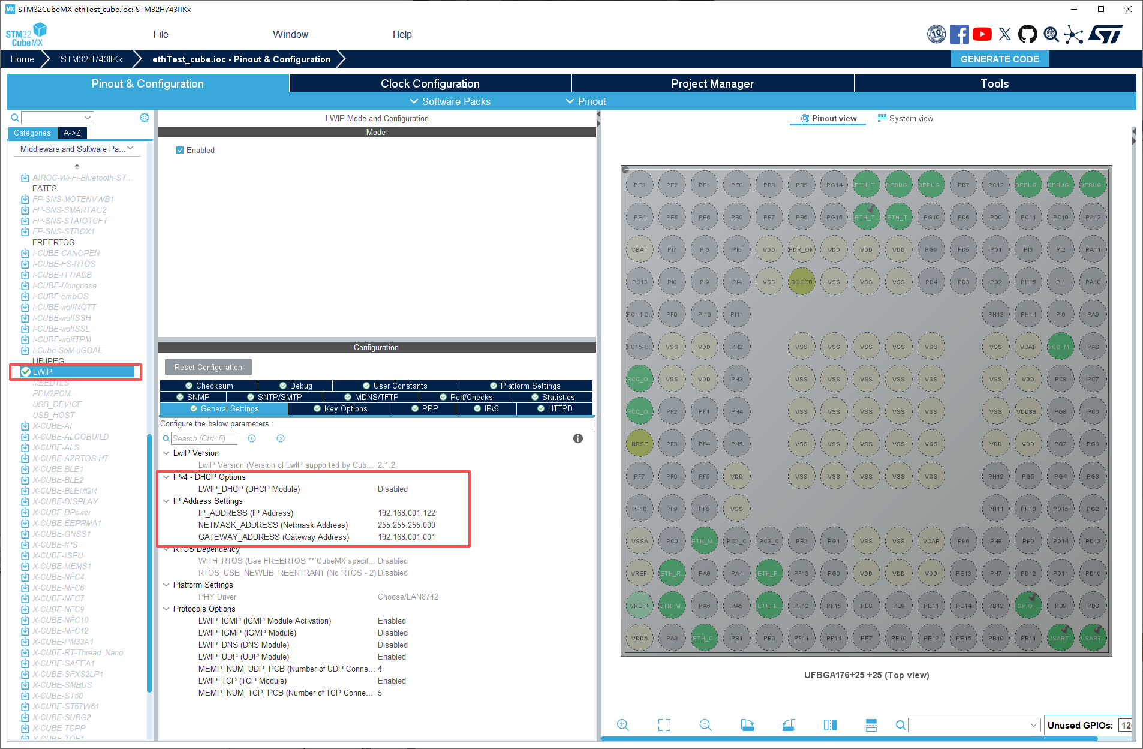Screen dimensions: 1143x749
Task: Click STM32H743IIKx breadcrumb
Action: click(91, 59)
